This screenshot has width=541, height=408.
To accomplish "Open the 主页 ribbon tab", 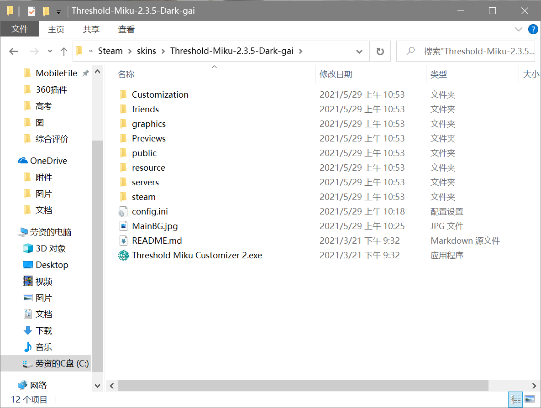I will 56,30.
